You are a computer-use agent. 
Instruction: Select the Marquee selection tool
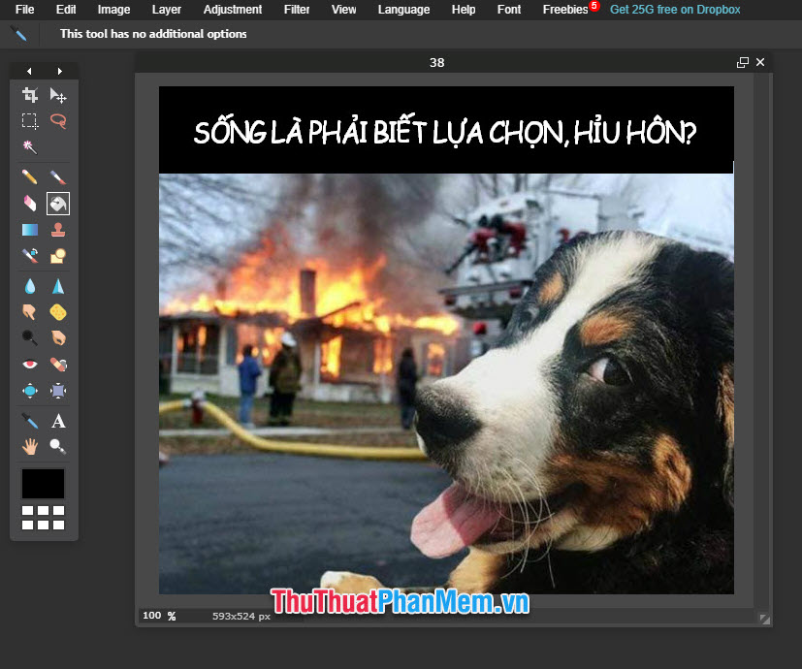click(x=30, y=121)
